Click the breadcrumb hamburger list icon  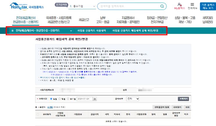(x=13, y=31)
